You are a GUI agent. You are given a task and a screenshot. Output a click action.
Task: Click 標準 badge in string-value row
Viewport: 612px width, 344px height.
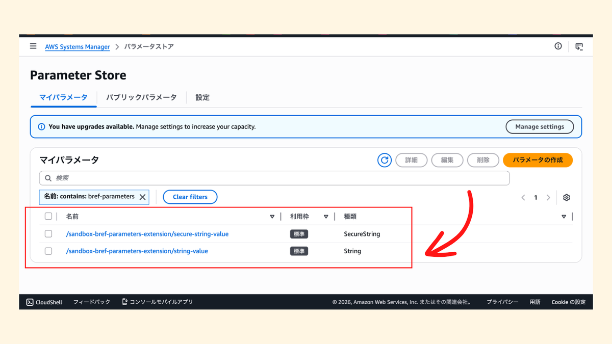click(x=299, y=251)
